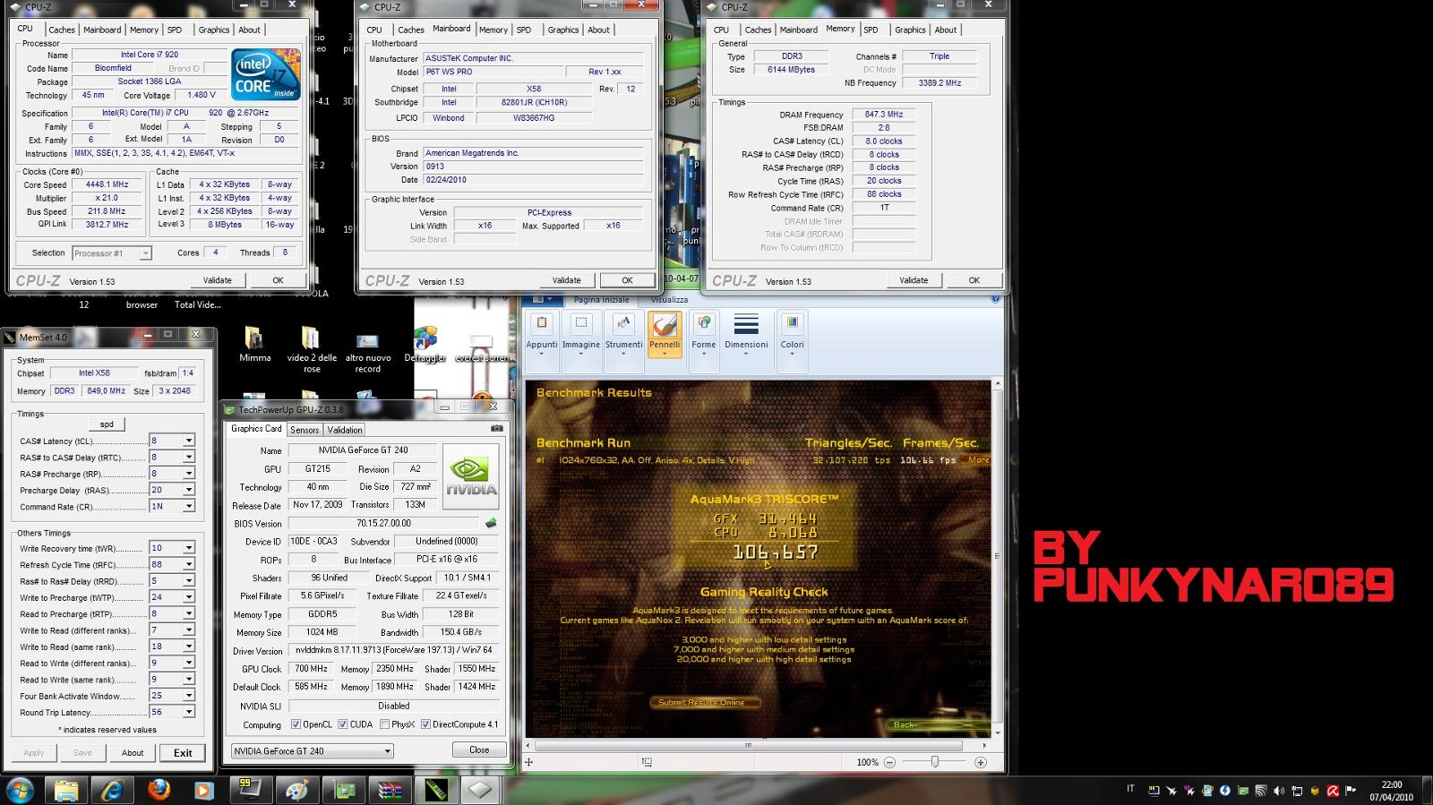Click the Paint zoom in plus icon

point(981,762)
